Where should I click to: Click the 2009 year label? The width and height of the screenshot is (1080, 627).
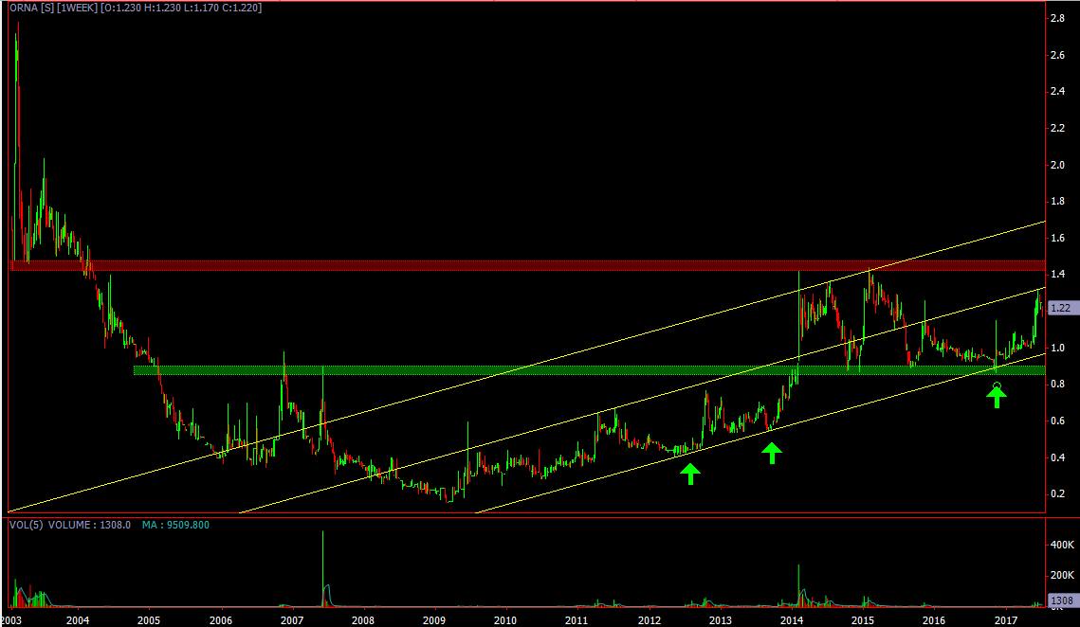434,620
